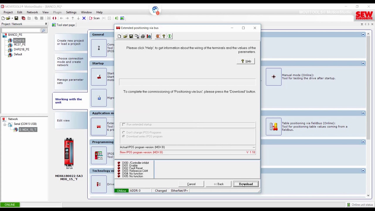Viewport: 375px width, 211px height.
Task: Click the red copy icon in main toolbar
Action: [23, 18]
